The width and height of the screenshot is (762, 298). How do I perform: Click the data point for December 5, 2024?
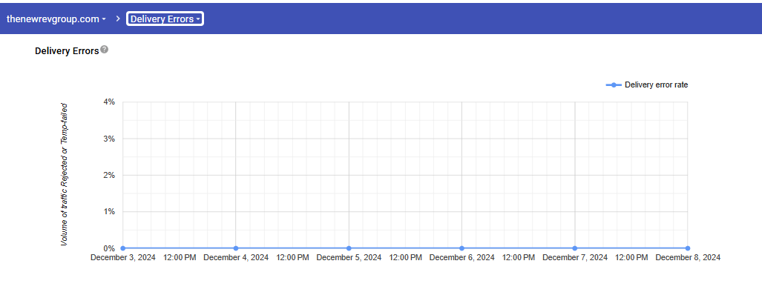[x=349, y=248]
